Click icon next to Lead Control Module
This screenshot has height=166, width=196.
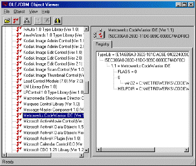(x=19, y=81)
